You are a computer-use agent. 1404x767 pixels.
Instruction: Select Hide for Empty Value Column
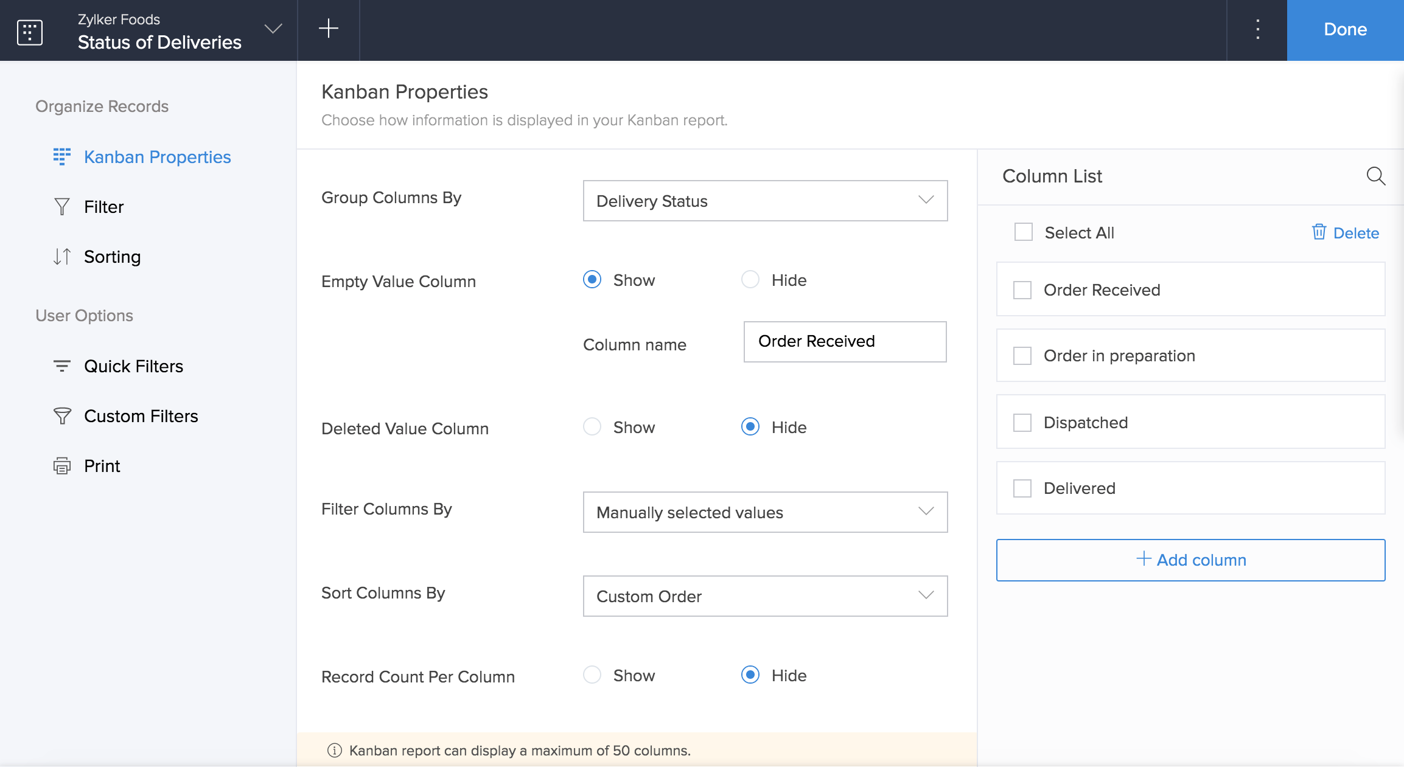click(750, 280)
